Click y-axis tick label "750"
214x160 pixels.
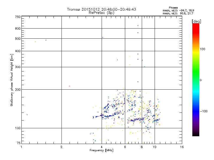[18, 17]
